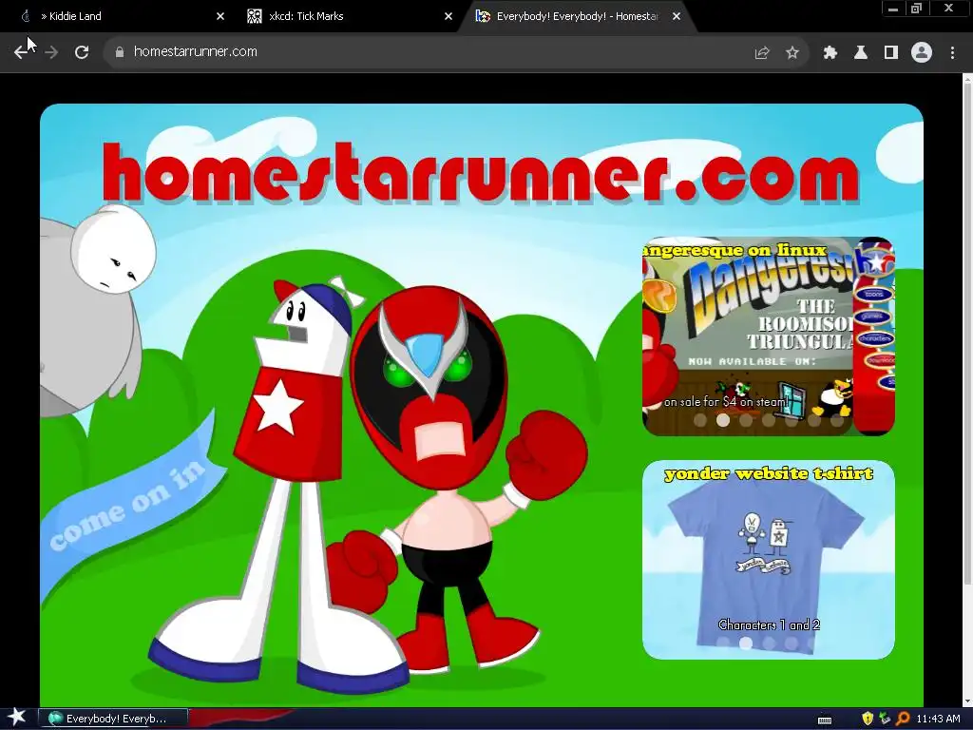973x730 pixels.
Task: Reload the homestarrunner.com page
Action: tap(82, 52)
